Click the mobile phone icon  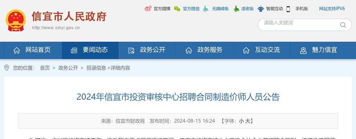point(288,9)
